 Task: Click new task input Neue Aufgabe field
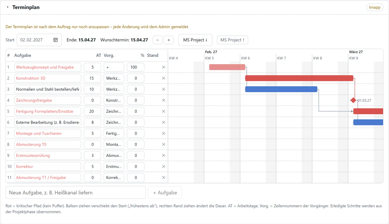point(76,193)
